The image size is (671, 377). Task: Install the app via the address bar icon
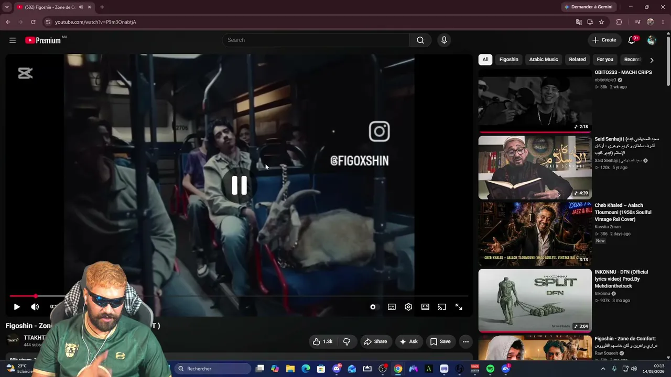point(590,22)
